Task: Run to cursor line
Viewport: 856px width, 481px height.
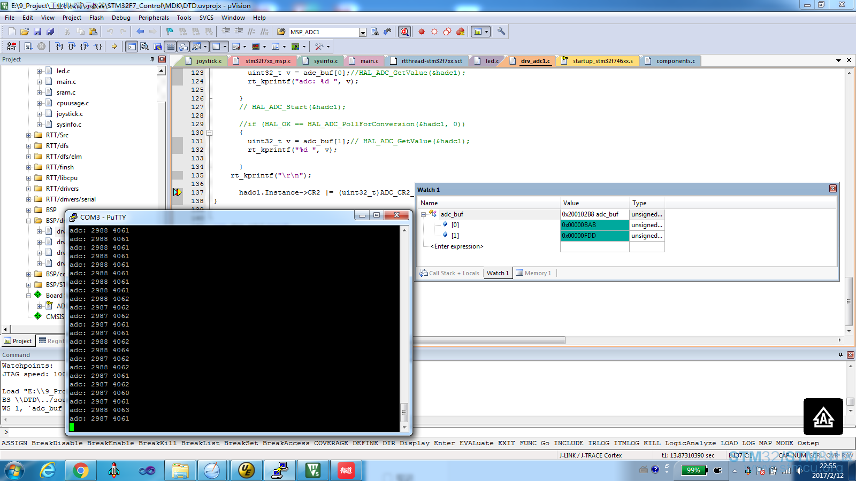Action: (98, 46)
